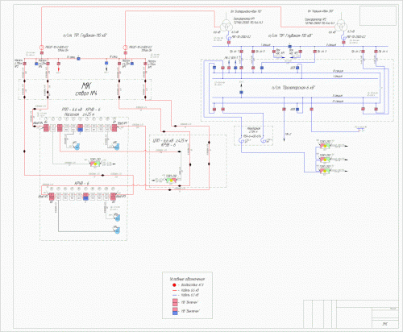The image size is (403, 332).
Task: Click the second red circular reactor symbol
Action: pos(125,48)
